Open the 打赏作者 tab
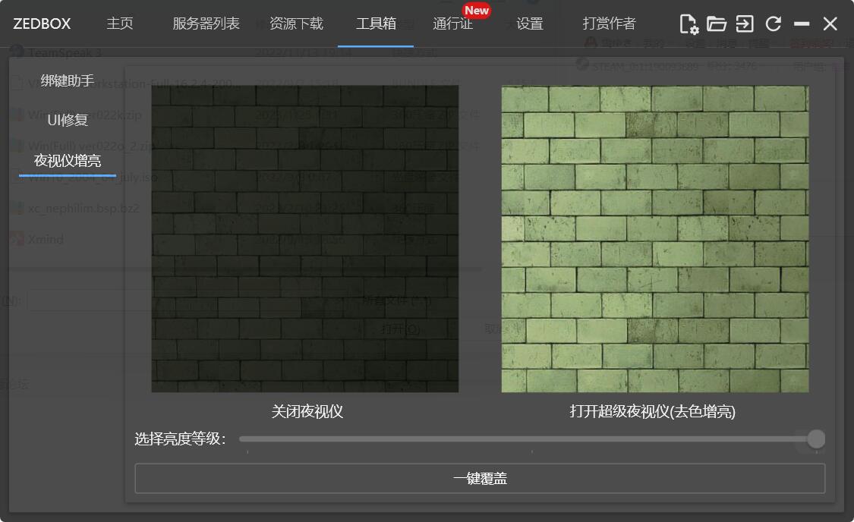 coord(609,24)
